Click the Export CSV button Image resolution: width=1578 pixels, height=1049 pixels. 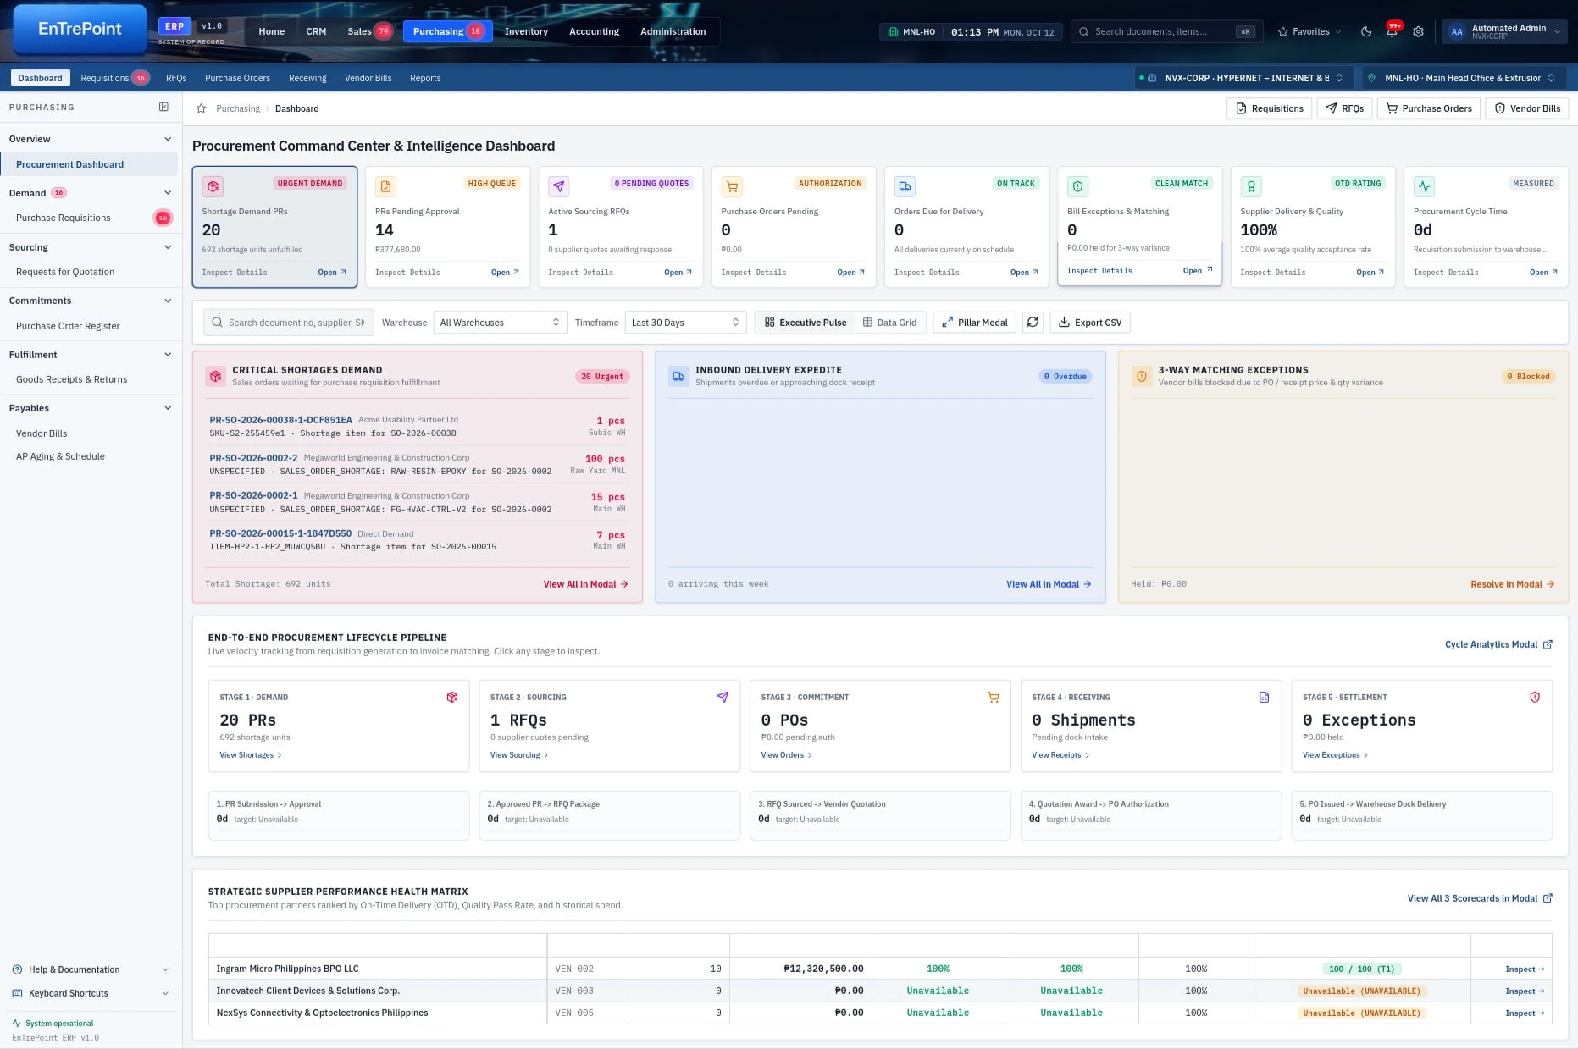[1090, 323]
